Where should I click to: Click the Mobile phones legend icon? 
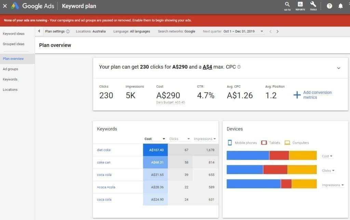(230, 143)
